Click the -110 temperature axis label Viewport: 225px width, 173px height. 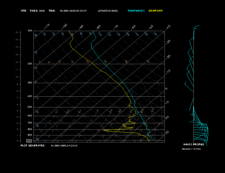(47, 27)
